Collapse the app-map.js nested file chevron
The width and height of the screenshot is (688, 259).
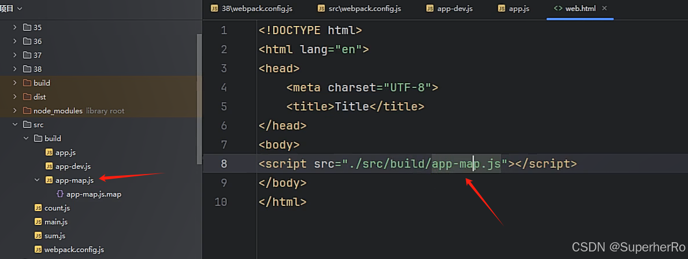pyautogui.click(x=38, y=180)
